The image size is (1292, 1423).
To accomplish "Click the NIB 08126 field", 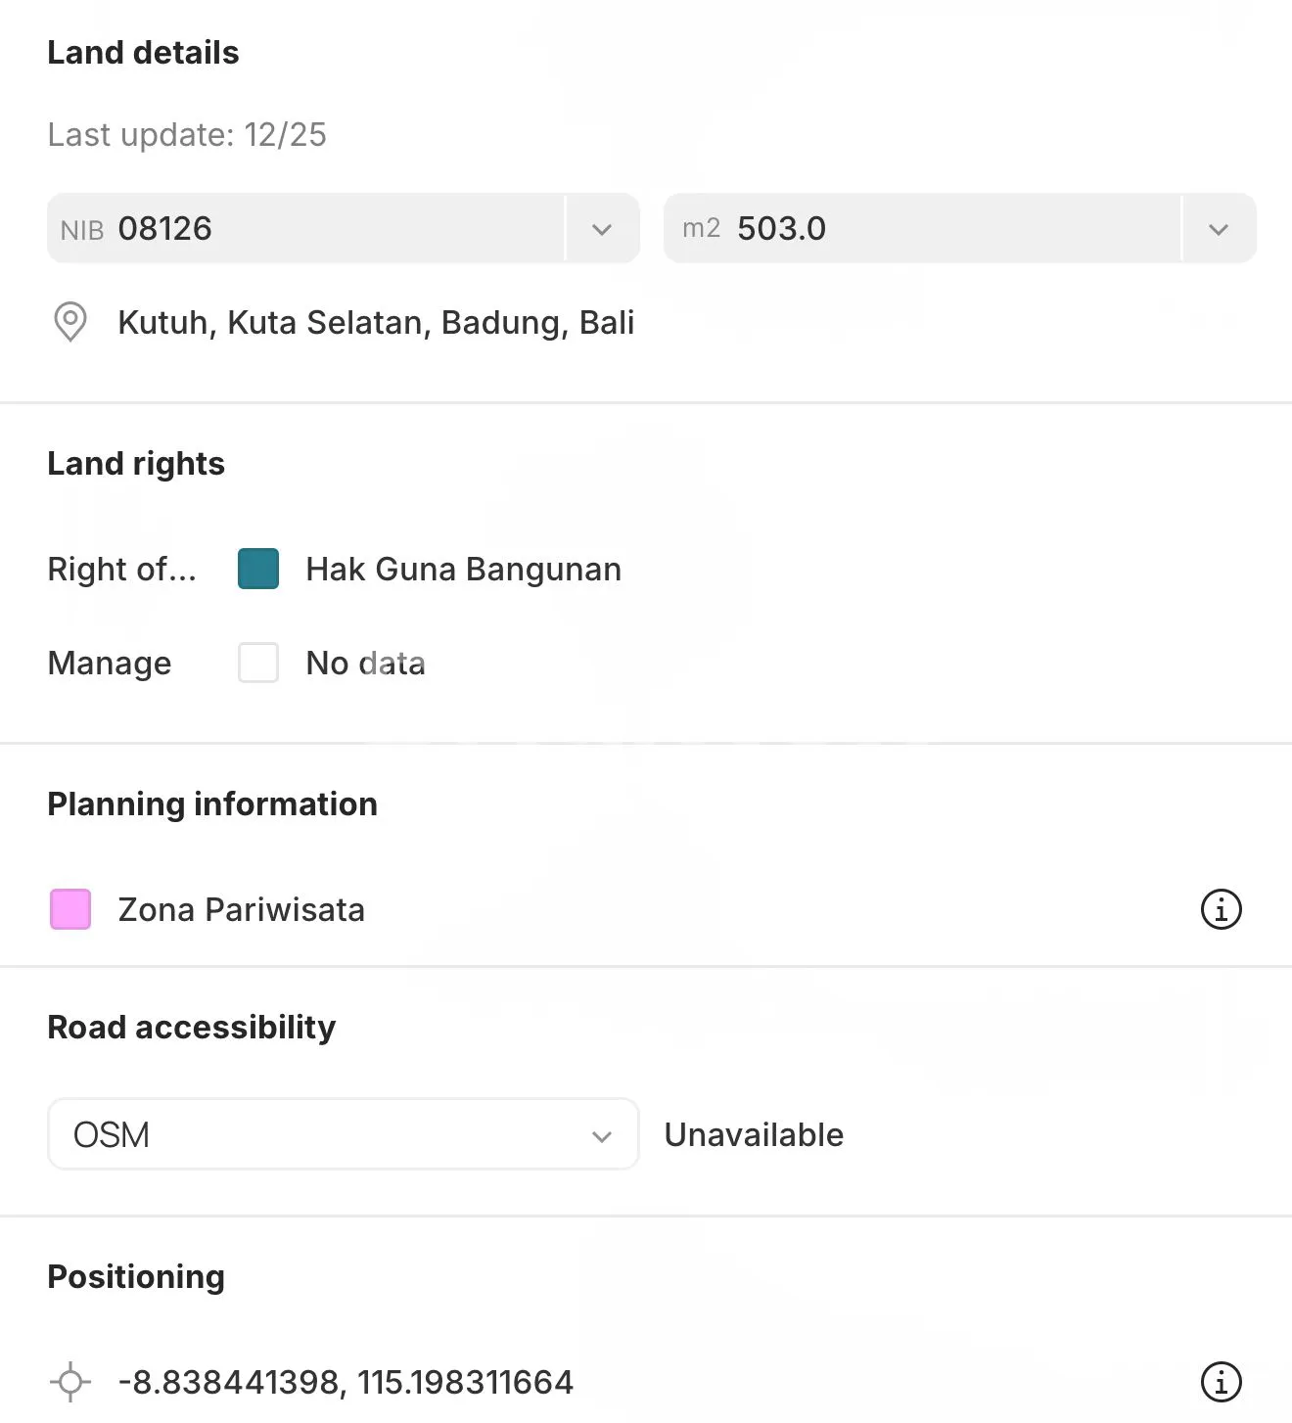I will (x=305, y=229).
